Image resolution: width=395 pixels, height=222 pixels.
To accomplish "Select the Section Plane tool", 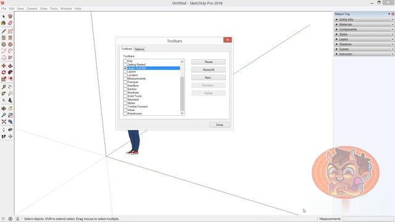I will click(x=10, y=136).
